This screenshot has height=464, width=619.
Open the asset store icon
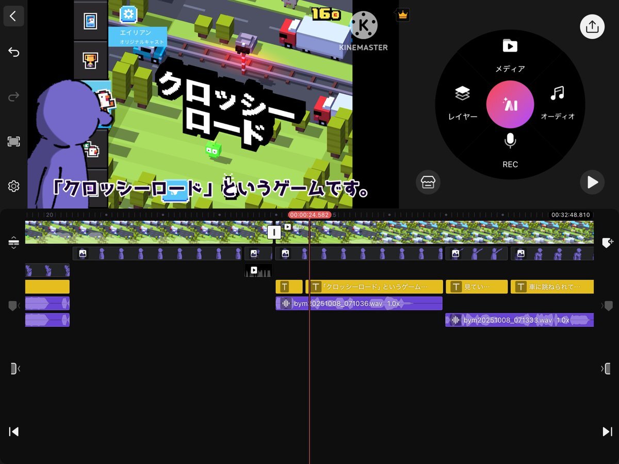(x=428, y=183)
